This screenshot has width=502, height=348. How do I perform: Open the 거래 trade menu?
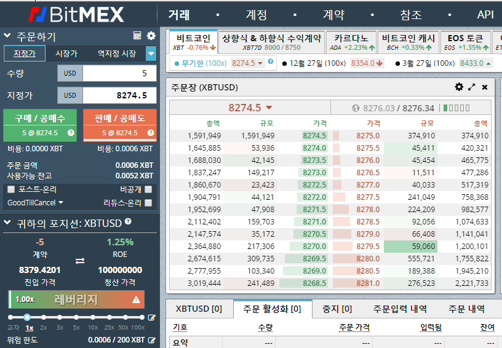click(179, 15)
